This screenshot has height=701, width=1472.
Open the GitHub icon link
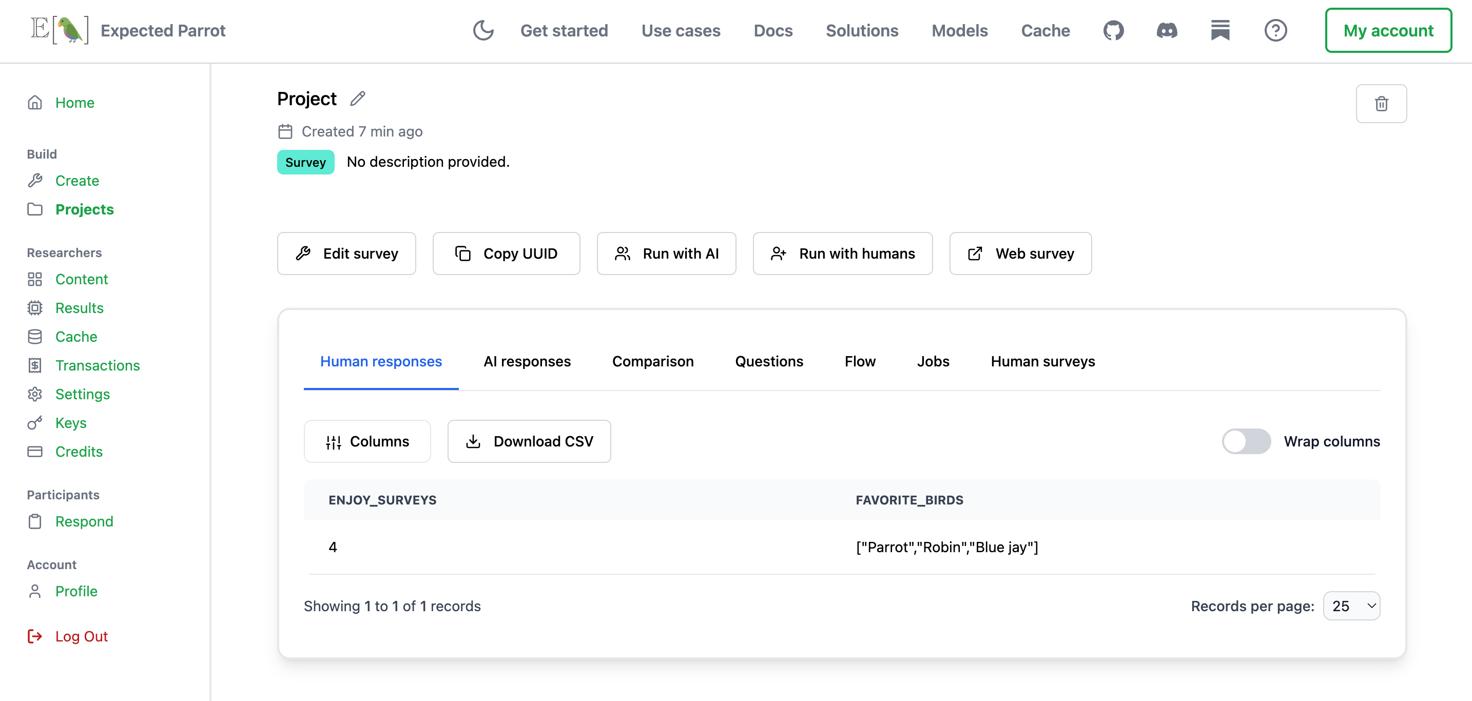pos(1113,30)
